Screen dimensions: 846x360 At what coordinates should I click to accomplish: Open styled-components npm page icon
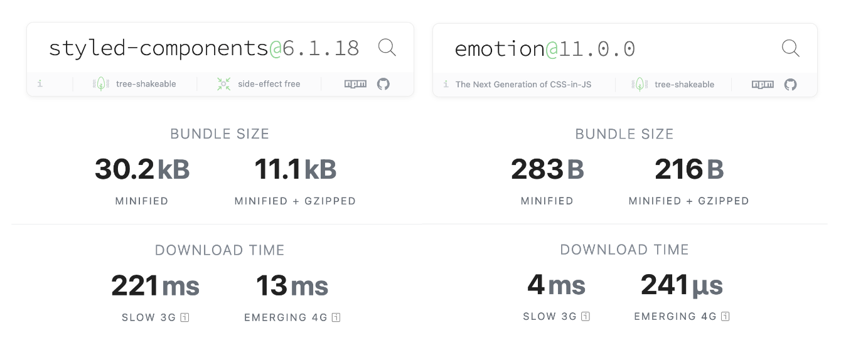[355, 83]
